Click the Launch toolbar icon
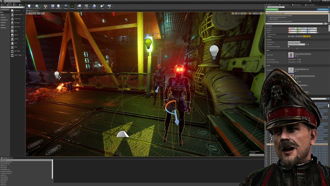The height and width of the screenshot is (186, 330). [109, 6]
